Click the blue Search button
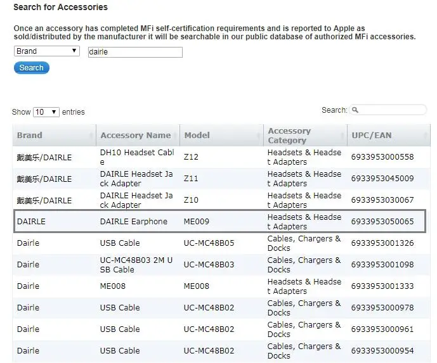This screenshot has height=363, width=437. point(32,68)
